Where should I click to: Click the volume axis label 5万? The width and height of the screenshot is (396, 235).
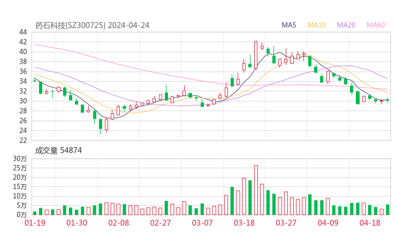tap(22, 206)
